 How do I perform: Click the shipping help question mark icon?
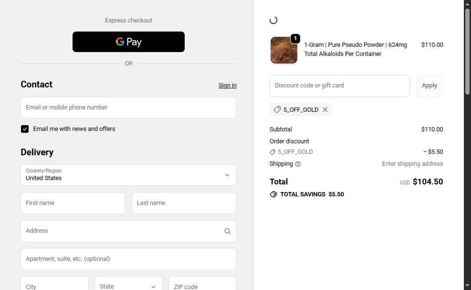coord(298,164)
